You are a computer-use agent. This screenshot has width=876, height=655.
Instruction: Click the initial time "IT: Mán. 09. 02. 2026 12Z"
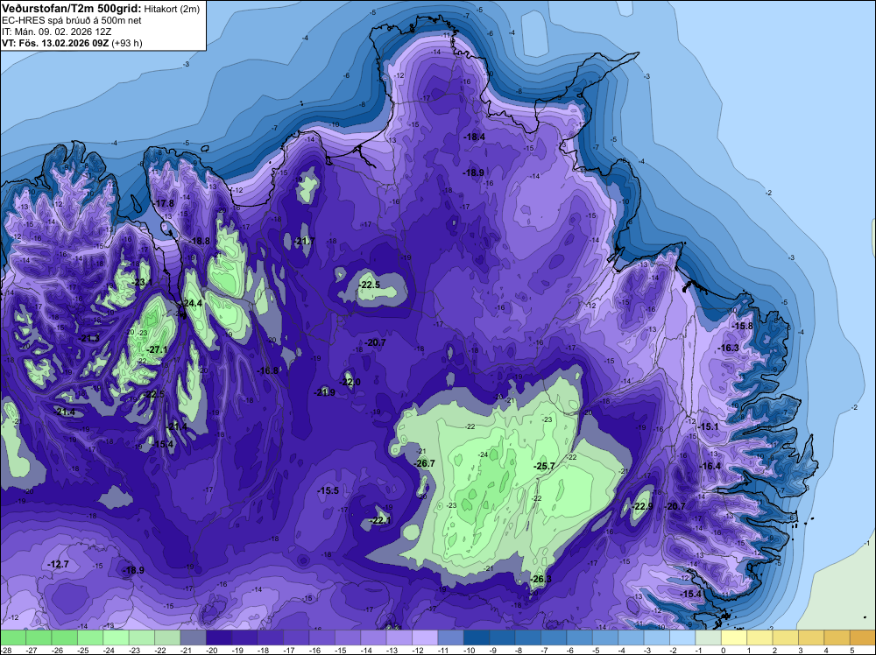pos(56,32)
